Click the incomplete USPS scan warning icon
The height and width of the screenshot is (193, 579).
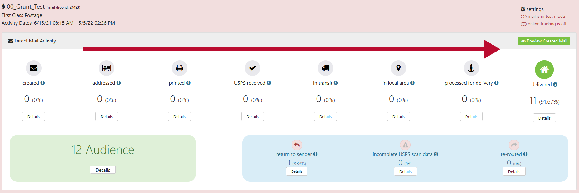[405, 145]
